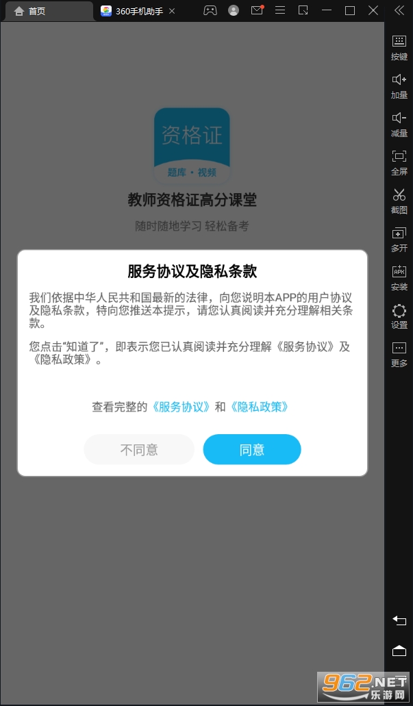This screenshot has height=706, width=413.
Task: Enter fullscreen via 全屏 icon
Action: (399, 162)
